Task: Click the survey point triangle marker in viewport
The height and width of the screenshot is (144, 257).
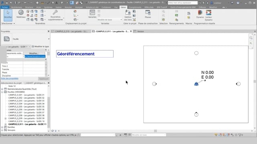Action: coord(196,84)
